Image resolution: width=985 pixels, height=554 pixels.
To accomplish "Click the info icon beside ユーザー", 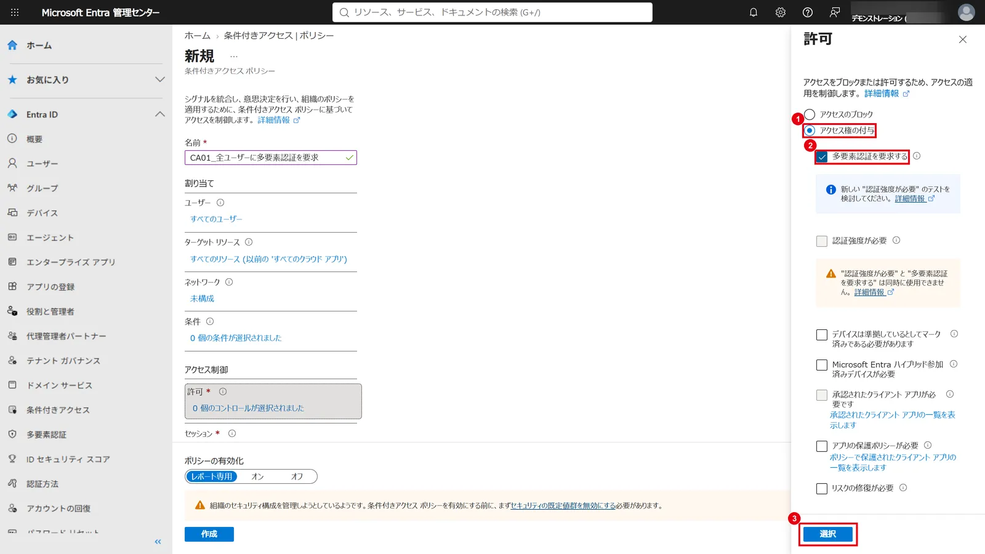I will tap(220, 203).
